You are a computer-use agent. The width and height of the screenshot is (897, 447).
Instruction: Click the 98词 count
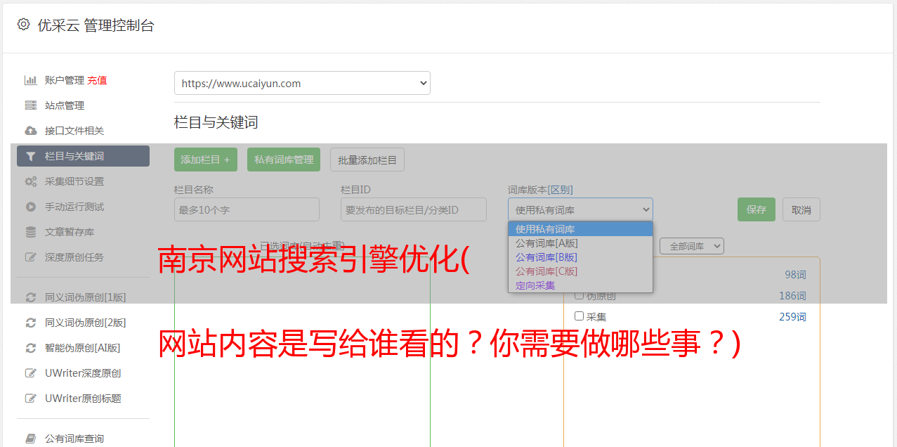795,275
